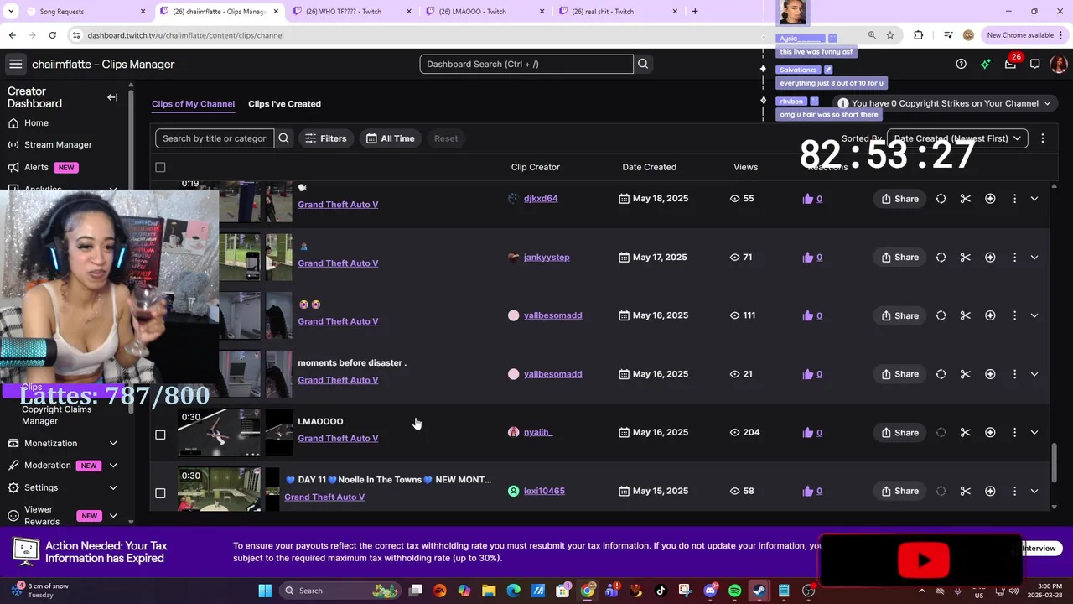Switch to the Song Requests browser tab
Viewport: 1073px width, 604px height.
click(x=84, y=12)
